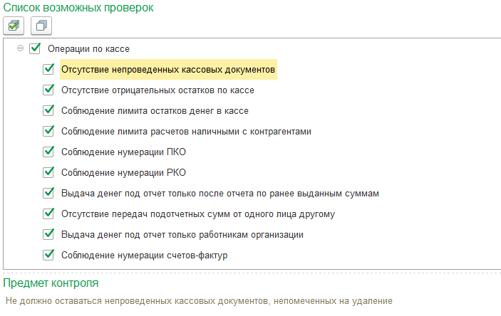Viewport: 501px width, 316px height.
Task: Uncheck the Соблюдение нумерации РКО checkbox
Action: pos(48,172)
